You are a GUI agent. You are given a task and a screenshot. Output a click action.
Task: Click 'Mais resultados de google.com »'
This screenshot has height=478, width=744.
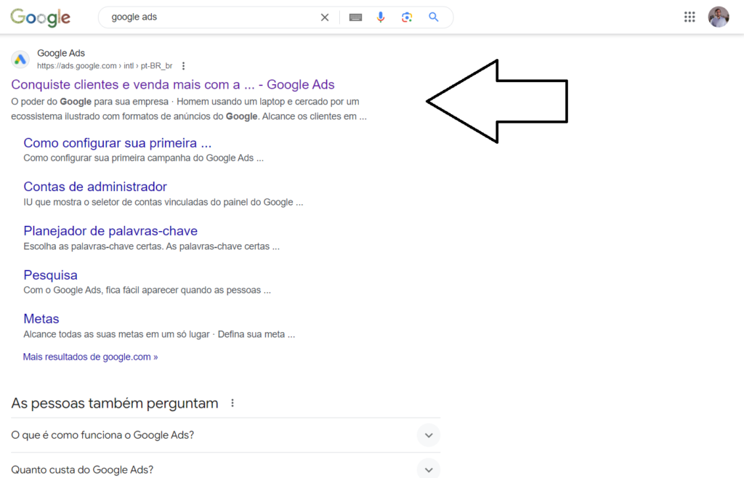coord(90,357)
